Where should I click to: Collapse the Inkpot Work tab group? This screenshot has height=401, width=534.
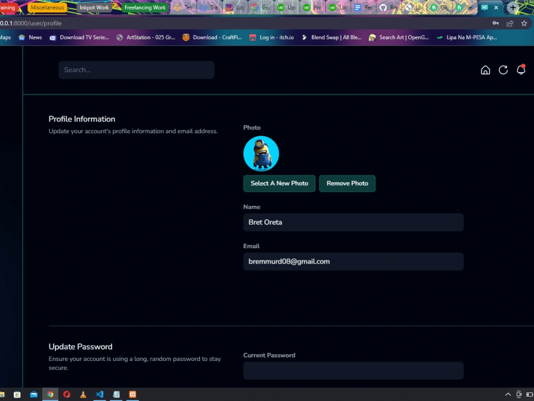(94, 7)
